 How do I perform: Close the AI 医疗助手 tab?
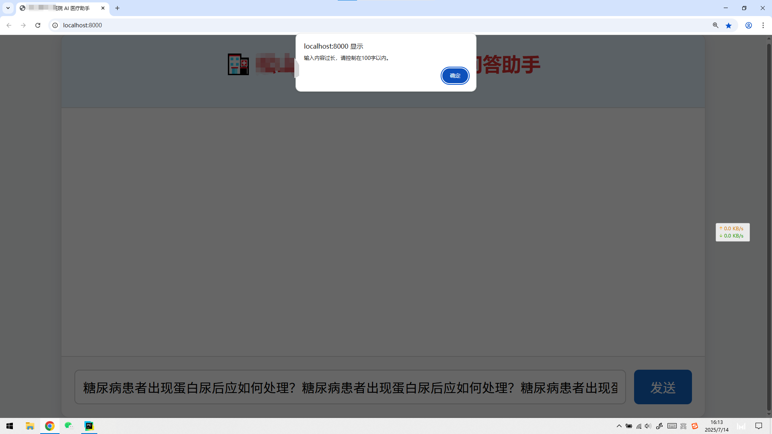103,8
